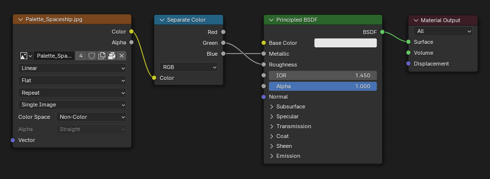
Task: Click the IOR value field
Action: [323, 75]
